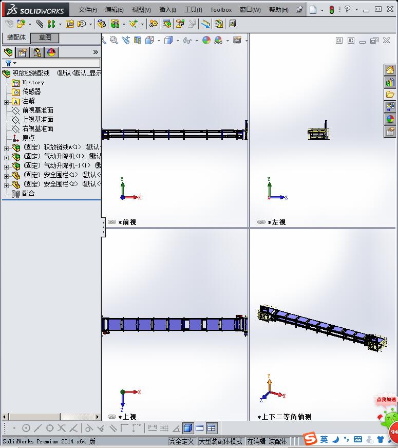Click the Zoom to Area magnifier icon
398x448 pixels.
113,40
